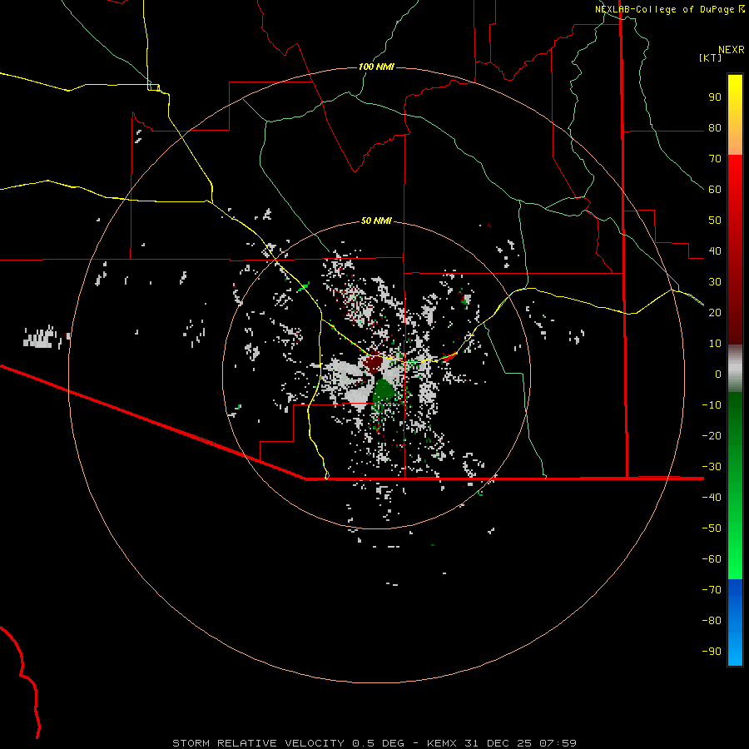Click the 90 value on velocity scale
Screen dimensions: 749x749
715,97
